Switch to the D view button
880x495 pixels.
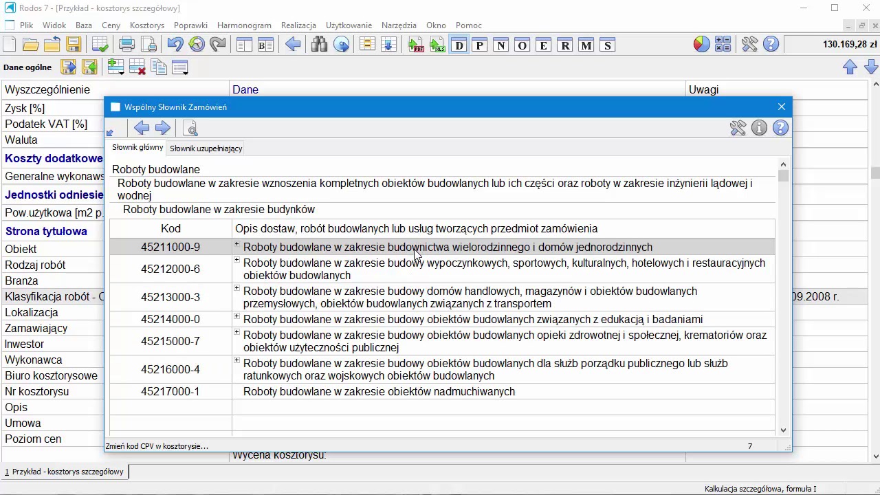tap(459, 45)
